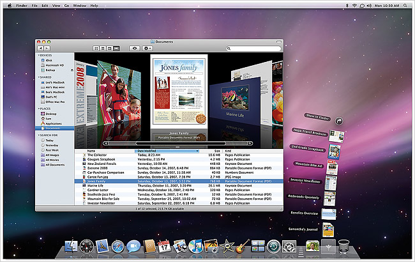The width and height of the screenshot is (415, 262).
Task: Open Wi-Fi status in menu bar
Action: pos(354,5)
